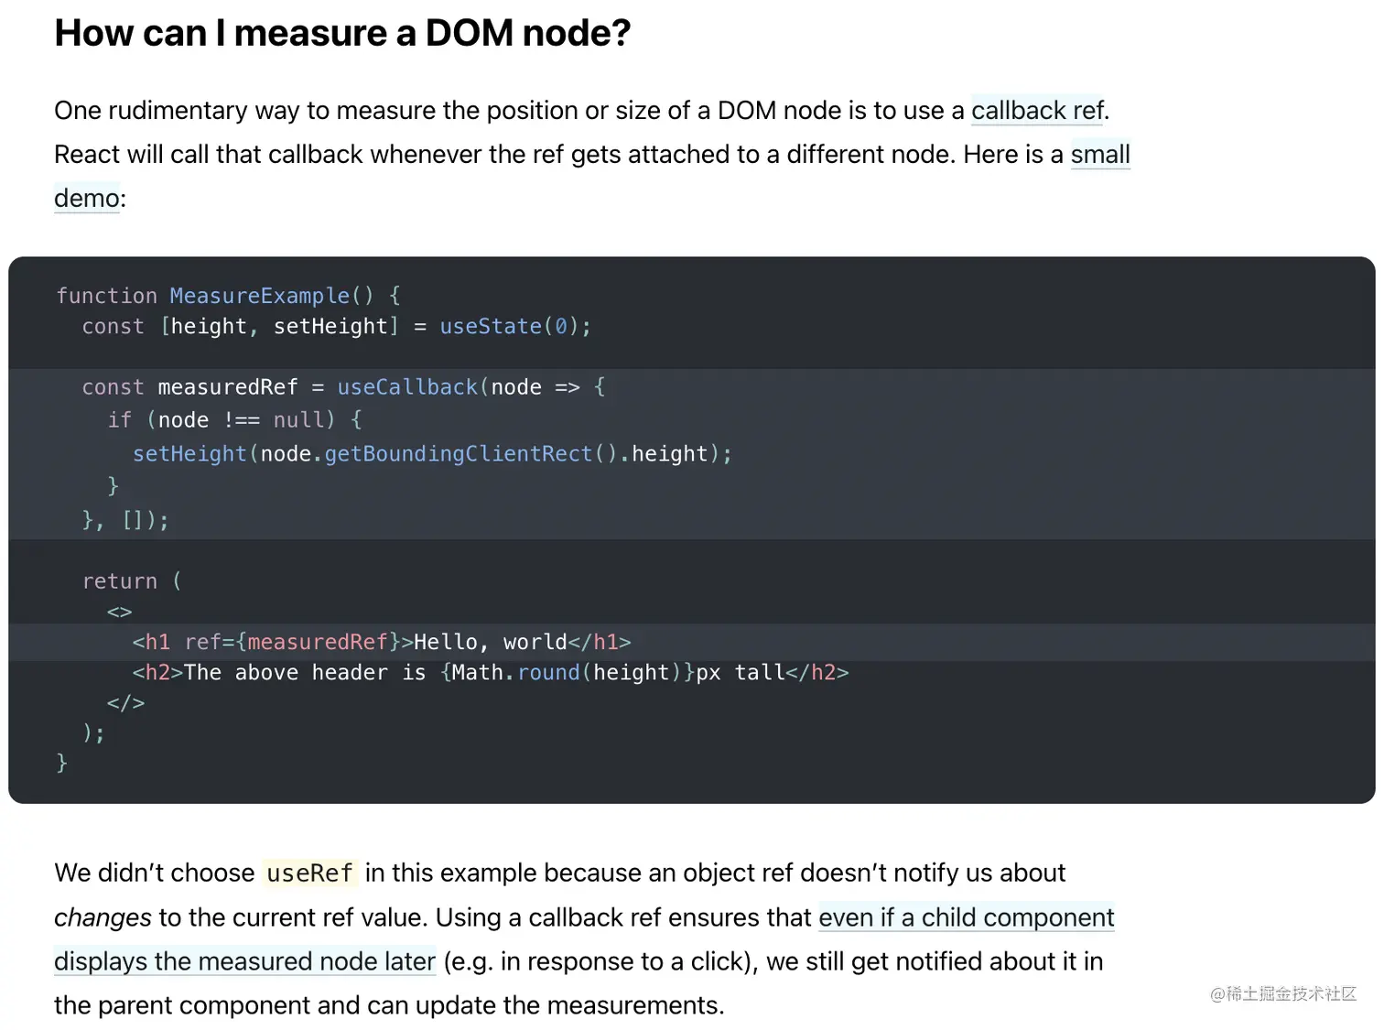Click the MeasureExample function name in code
1384x1030 pixels.
coord(259,296)
